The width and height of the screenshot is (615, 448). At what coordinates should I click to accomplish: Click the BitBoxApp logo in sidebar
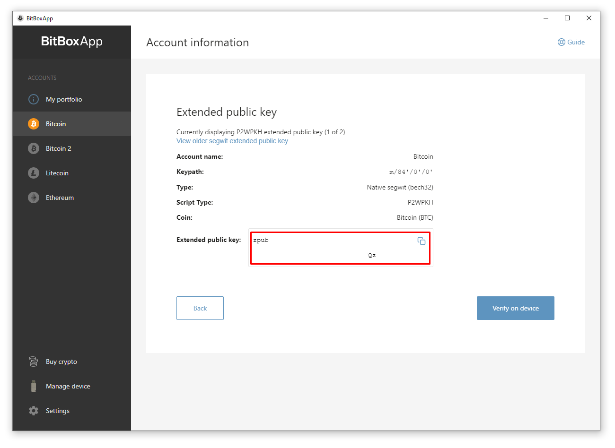pyautogui.click(x=72, y=41)
